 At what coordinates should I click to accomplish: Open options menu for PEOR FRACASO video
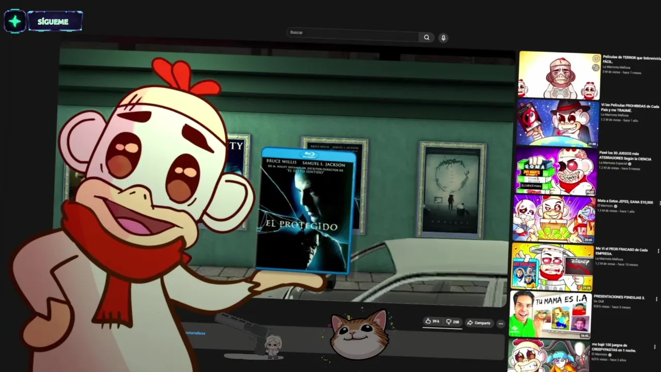658,251
